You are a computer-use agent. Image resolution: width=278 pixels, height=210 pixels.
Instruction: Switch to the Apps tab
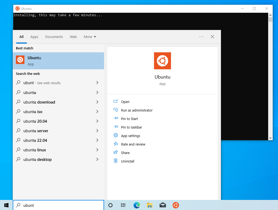tap(34, 37)
